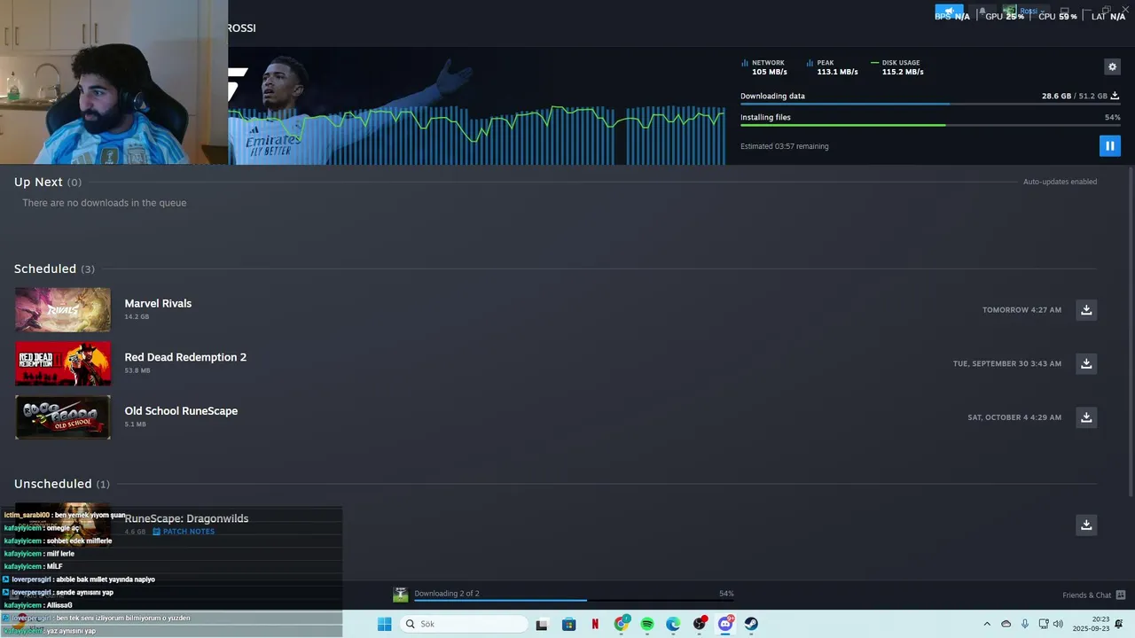Viewport: 1135px width, 638px height.
Task: Open Steam announcements megaphone button
Action: [x=949, y=12]
